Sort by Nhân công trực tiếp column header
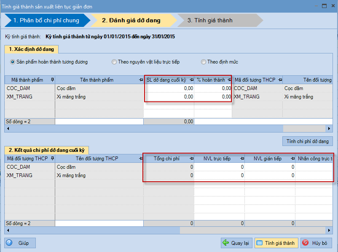Screen dimensions: 338x252 (x=314, y=159)
